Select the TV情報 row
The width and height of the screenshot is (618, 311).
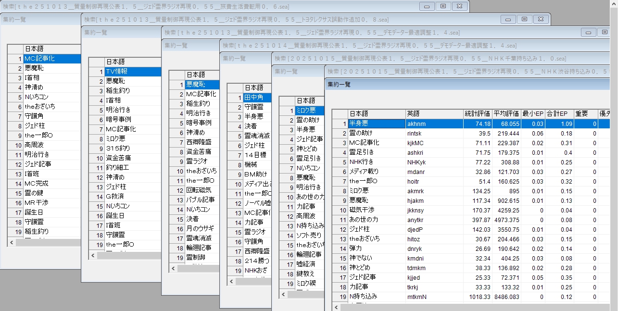132,71
